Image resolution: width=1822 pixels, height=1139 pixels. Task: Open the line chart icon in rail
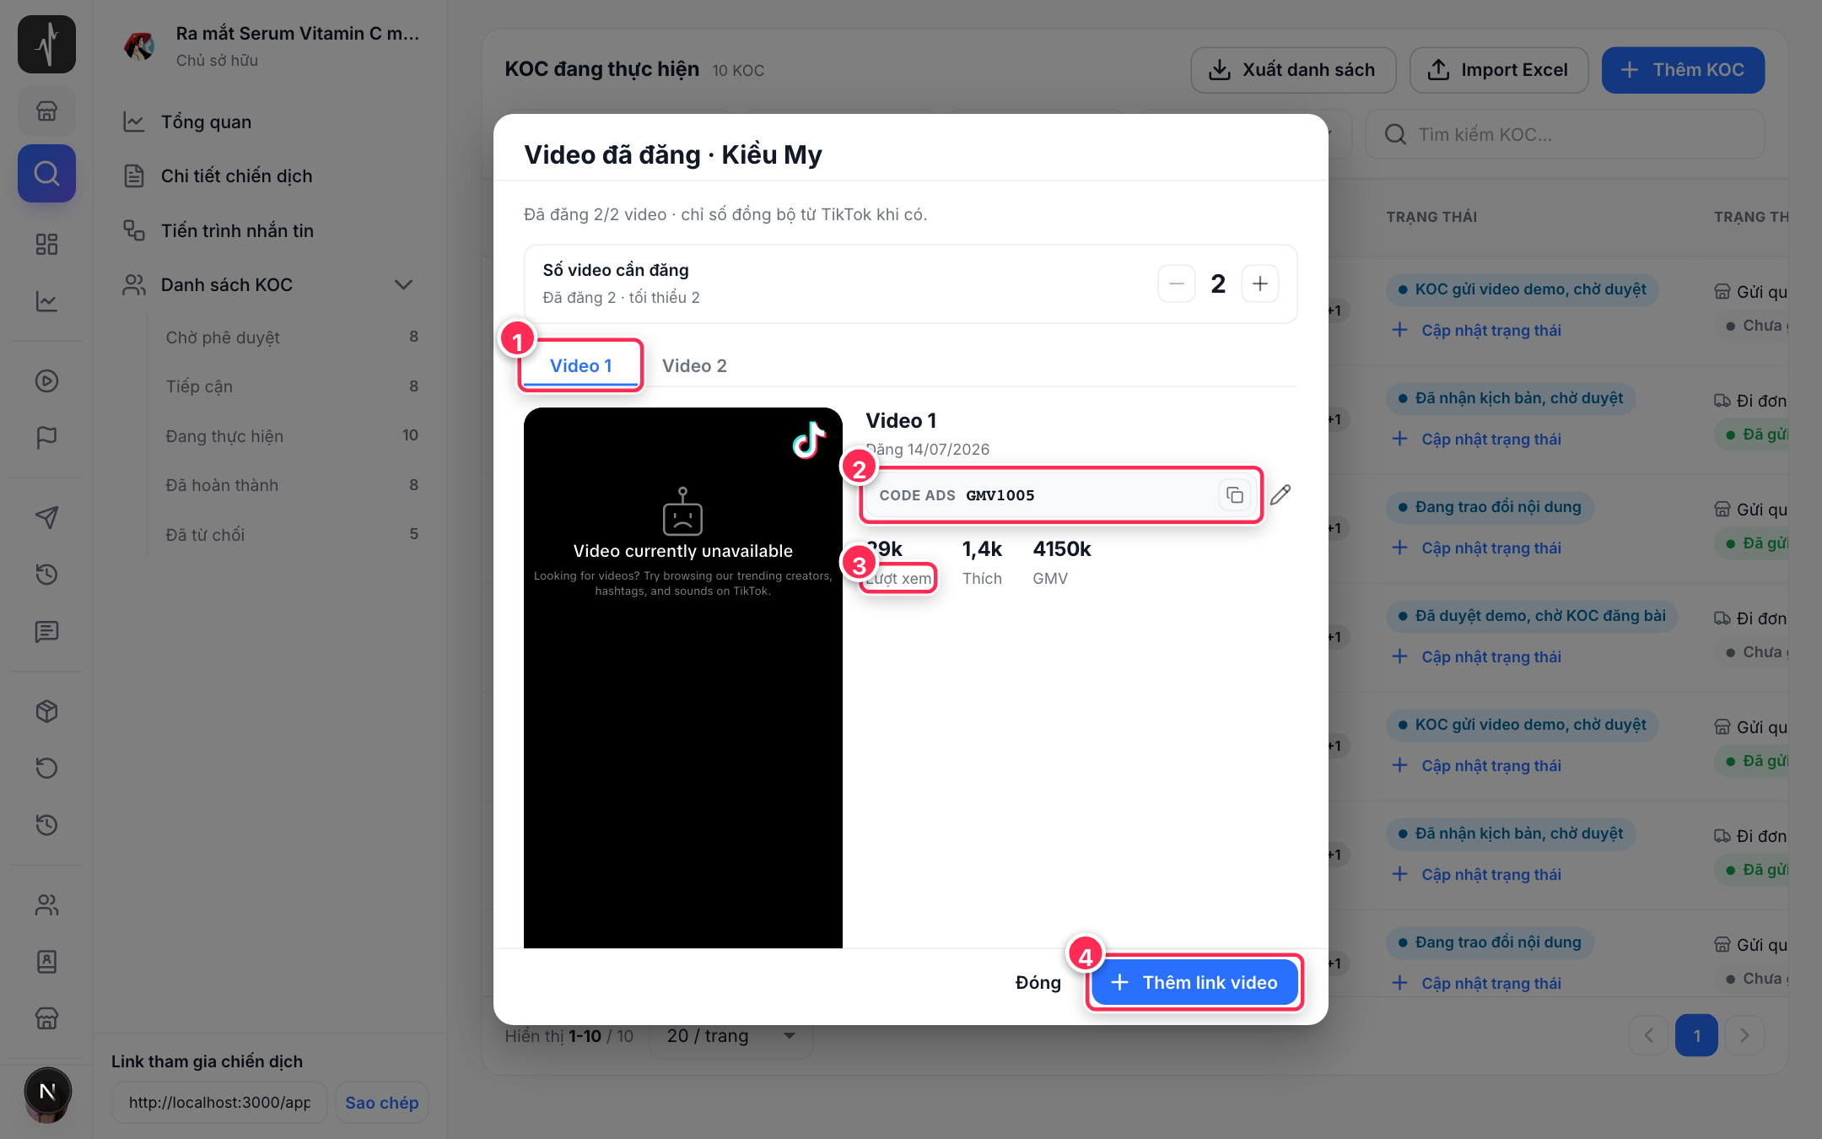pos(47,300)
